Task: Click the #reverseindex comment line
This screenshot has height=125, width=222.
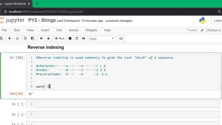Action: (x=72, y=74)
